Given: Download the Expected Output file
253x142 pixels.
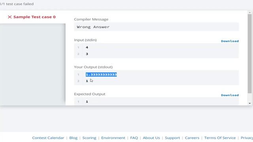Looking at the screenshot, I should 230,95.
